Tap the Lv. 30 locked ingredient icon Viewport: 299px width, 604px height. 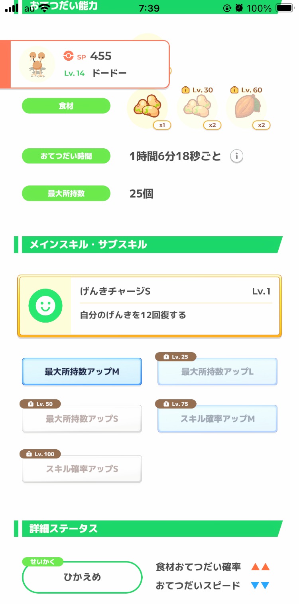[x=197, y=107]
